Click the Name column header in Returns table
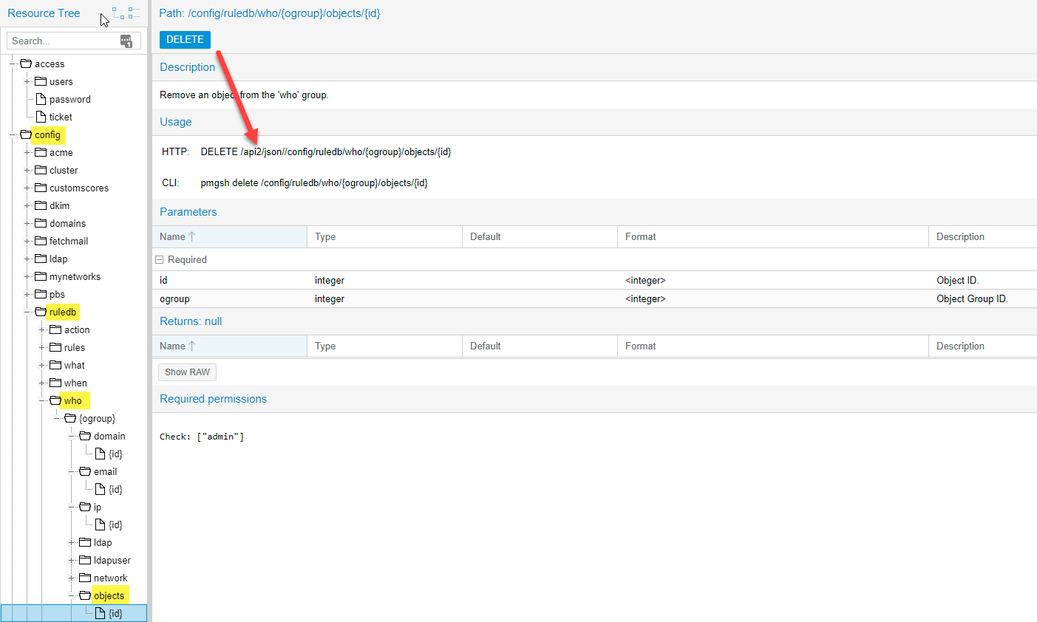This screenshot has width=1037, height=622. [229, 346]
